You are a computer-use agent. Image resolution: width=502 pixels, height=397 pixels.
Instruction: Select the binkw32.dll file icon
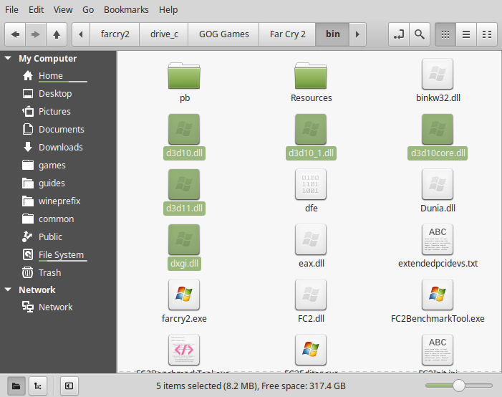[x=438, y=74]
